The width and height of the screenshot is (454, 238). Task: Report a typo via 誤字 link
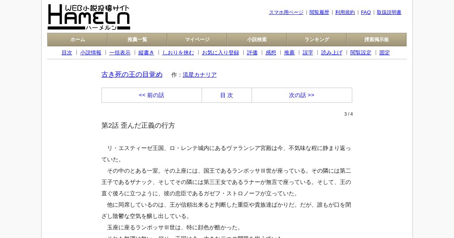click(x=308, y=53)
